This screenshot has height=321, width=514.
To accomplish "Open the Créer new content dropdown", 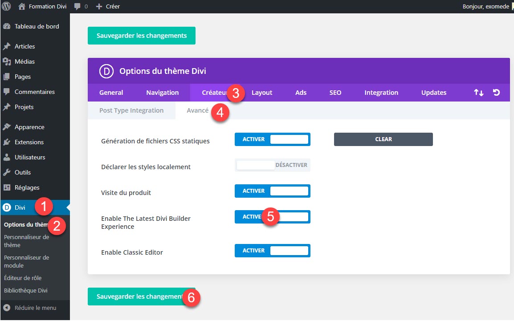I will 108,7.
